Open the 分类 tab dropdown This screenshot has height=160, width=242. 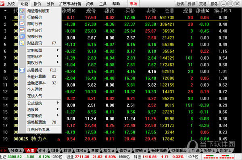21,150
